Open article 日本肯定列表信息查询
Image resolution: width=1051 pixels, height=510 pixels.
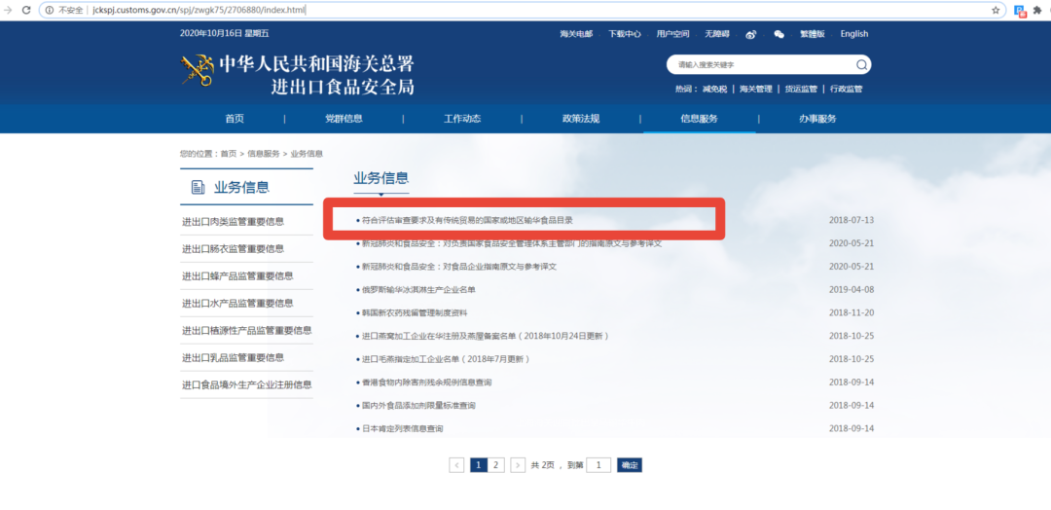click(402, 428)
